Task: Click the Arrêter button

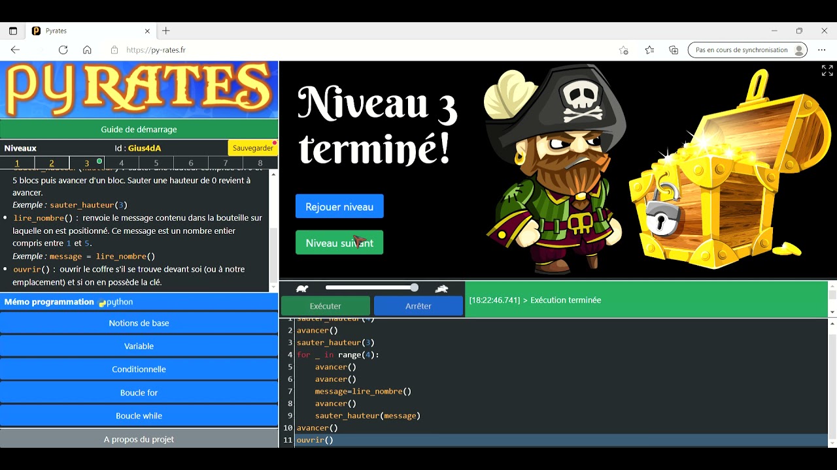Action: (x=418, y=305)
